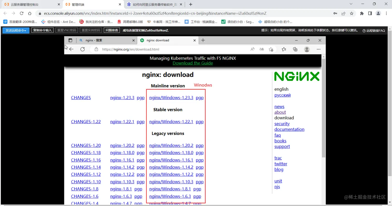Open the 'documentation' sidebar link
Image resolution: width=392 pixels, height=206 pixels.
(x=289, y=129)
